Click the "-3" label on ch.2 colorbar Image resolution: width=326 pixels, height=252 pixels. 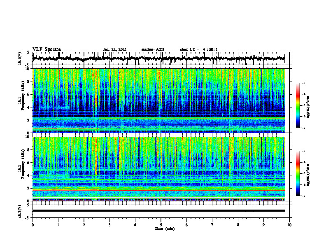coord(304,151)
